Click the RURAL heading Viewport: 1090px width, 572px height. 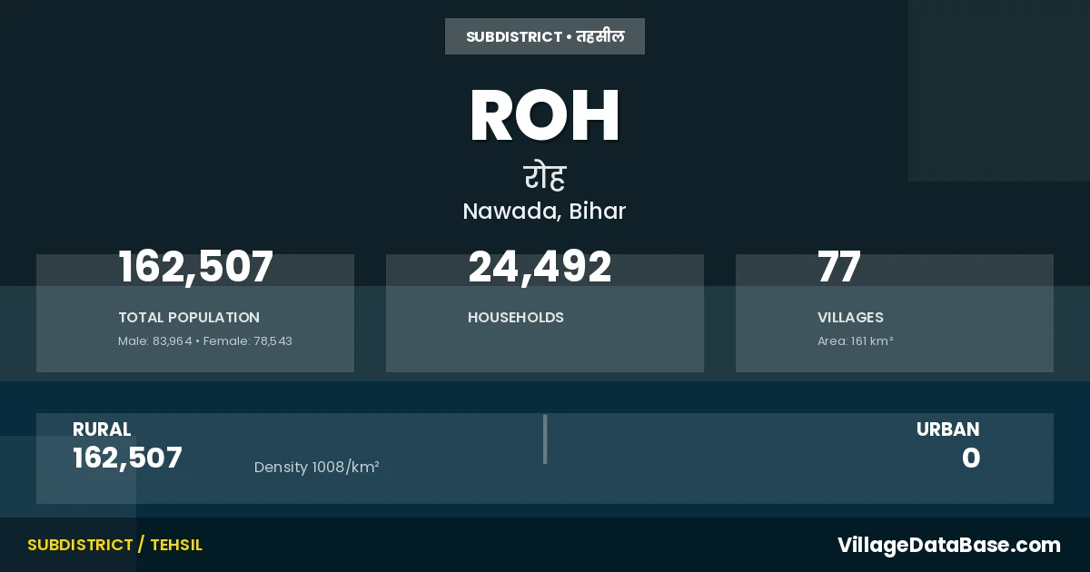tap(102, 429)
